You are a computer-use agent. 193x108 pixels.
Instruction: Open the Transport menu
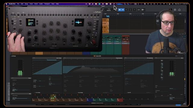(x=47, y=4)
